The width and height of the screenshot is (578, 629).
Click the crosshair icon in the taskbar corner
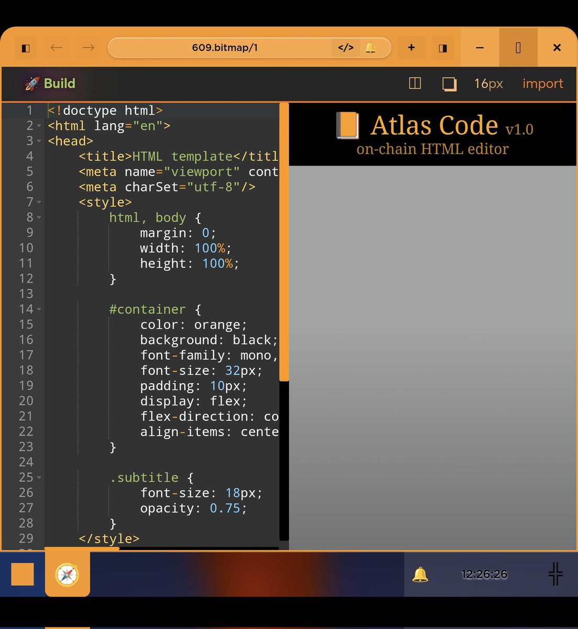click(555, 574)
